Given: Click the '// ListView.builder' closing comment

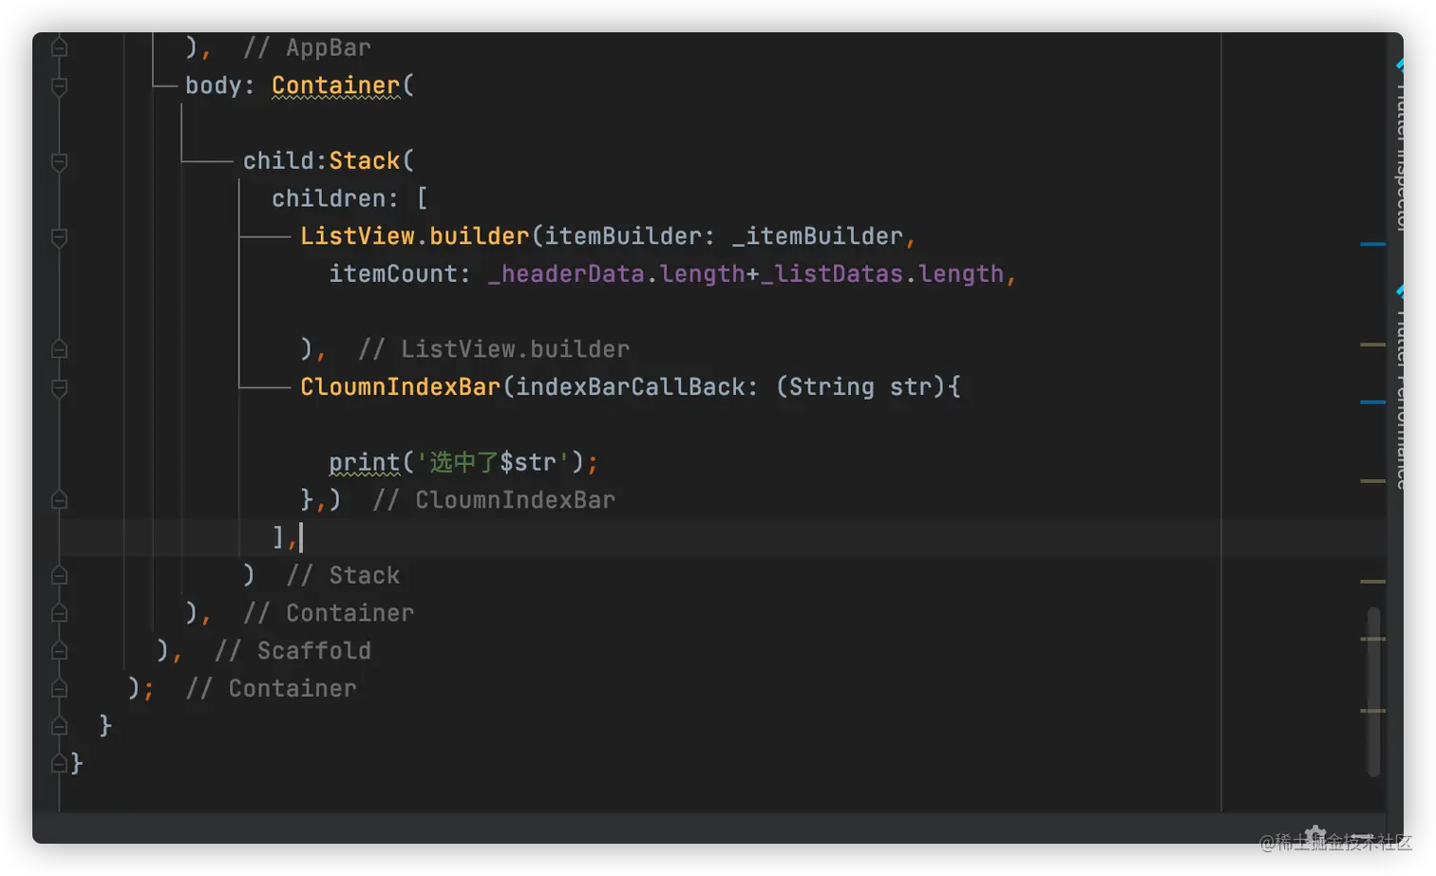Looking at the screenshot, I should (493, 349).
